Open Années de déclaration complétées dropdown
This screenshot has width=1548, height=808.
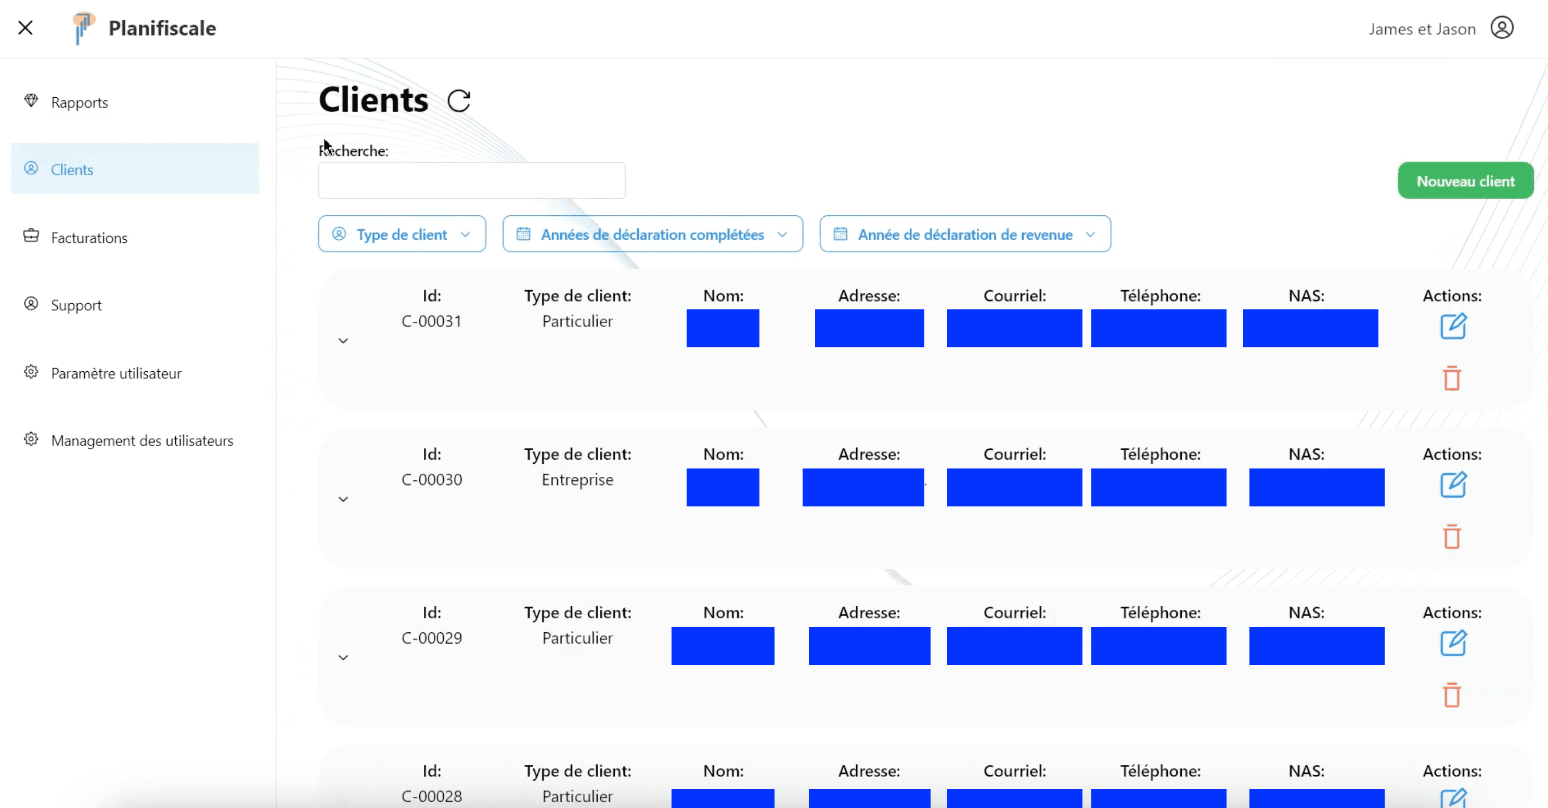(x=652, y=234)
